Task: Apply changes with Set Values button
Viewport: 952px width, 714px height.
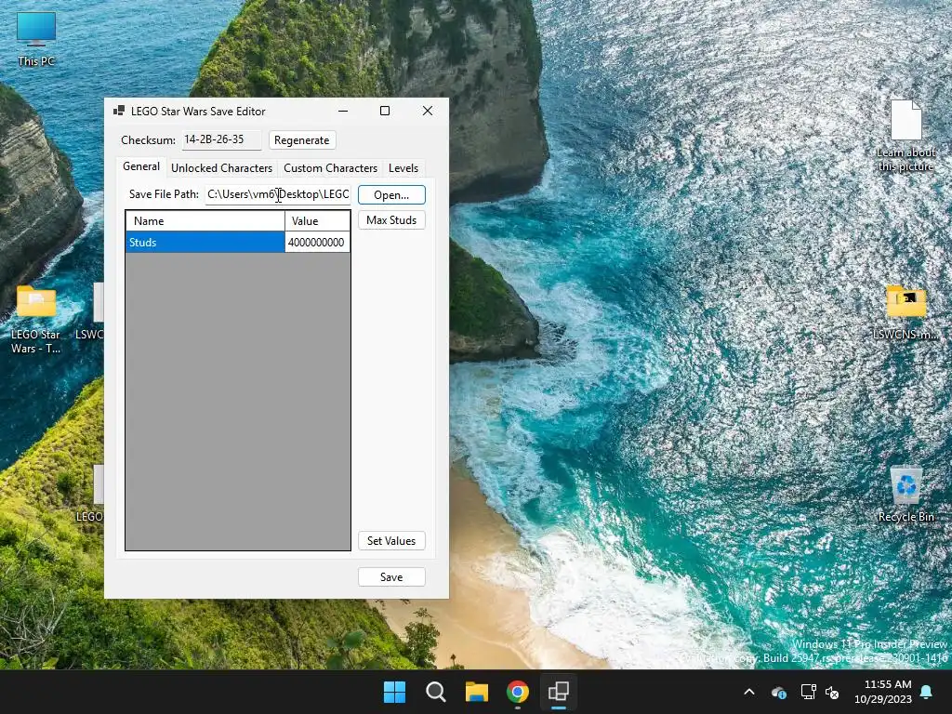Action: (391, 541)
